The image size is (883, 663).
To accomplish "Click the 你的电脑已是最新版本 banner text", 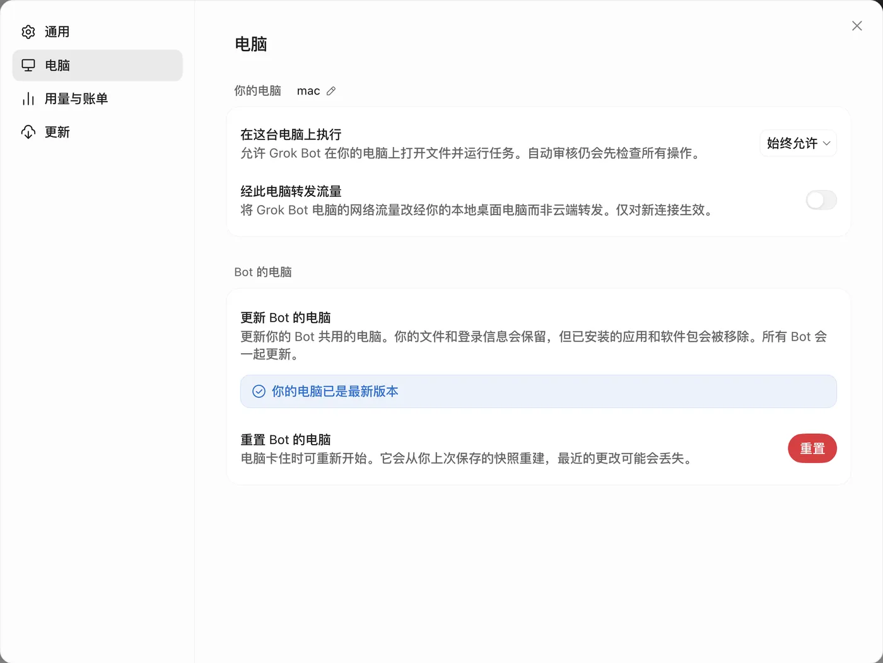I will point(335,391).
